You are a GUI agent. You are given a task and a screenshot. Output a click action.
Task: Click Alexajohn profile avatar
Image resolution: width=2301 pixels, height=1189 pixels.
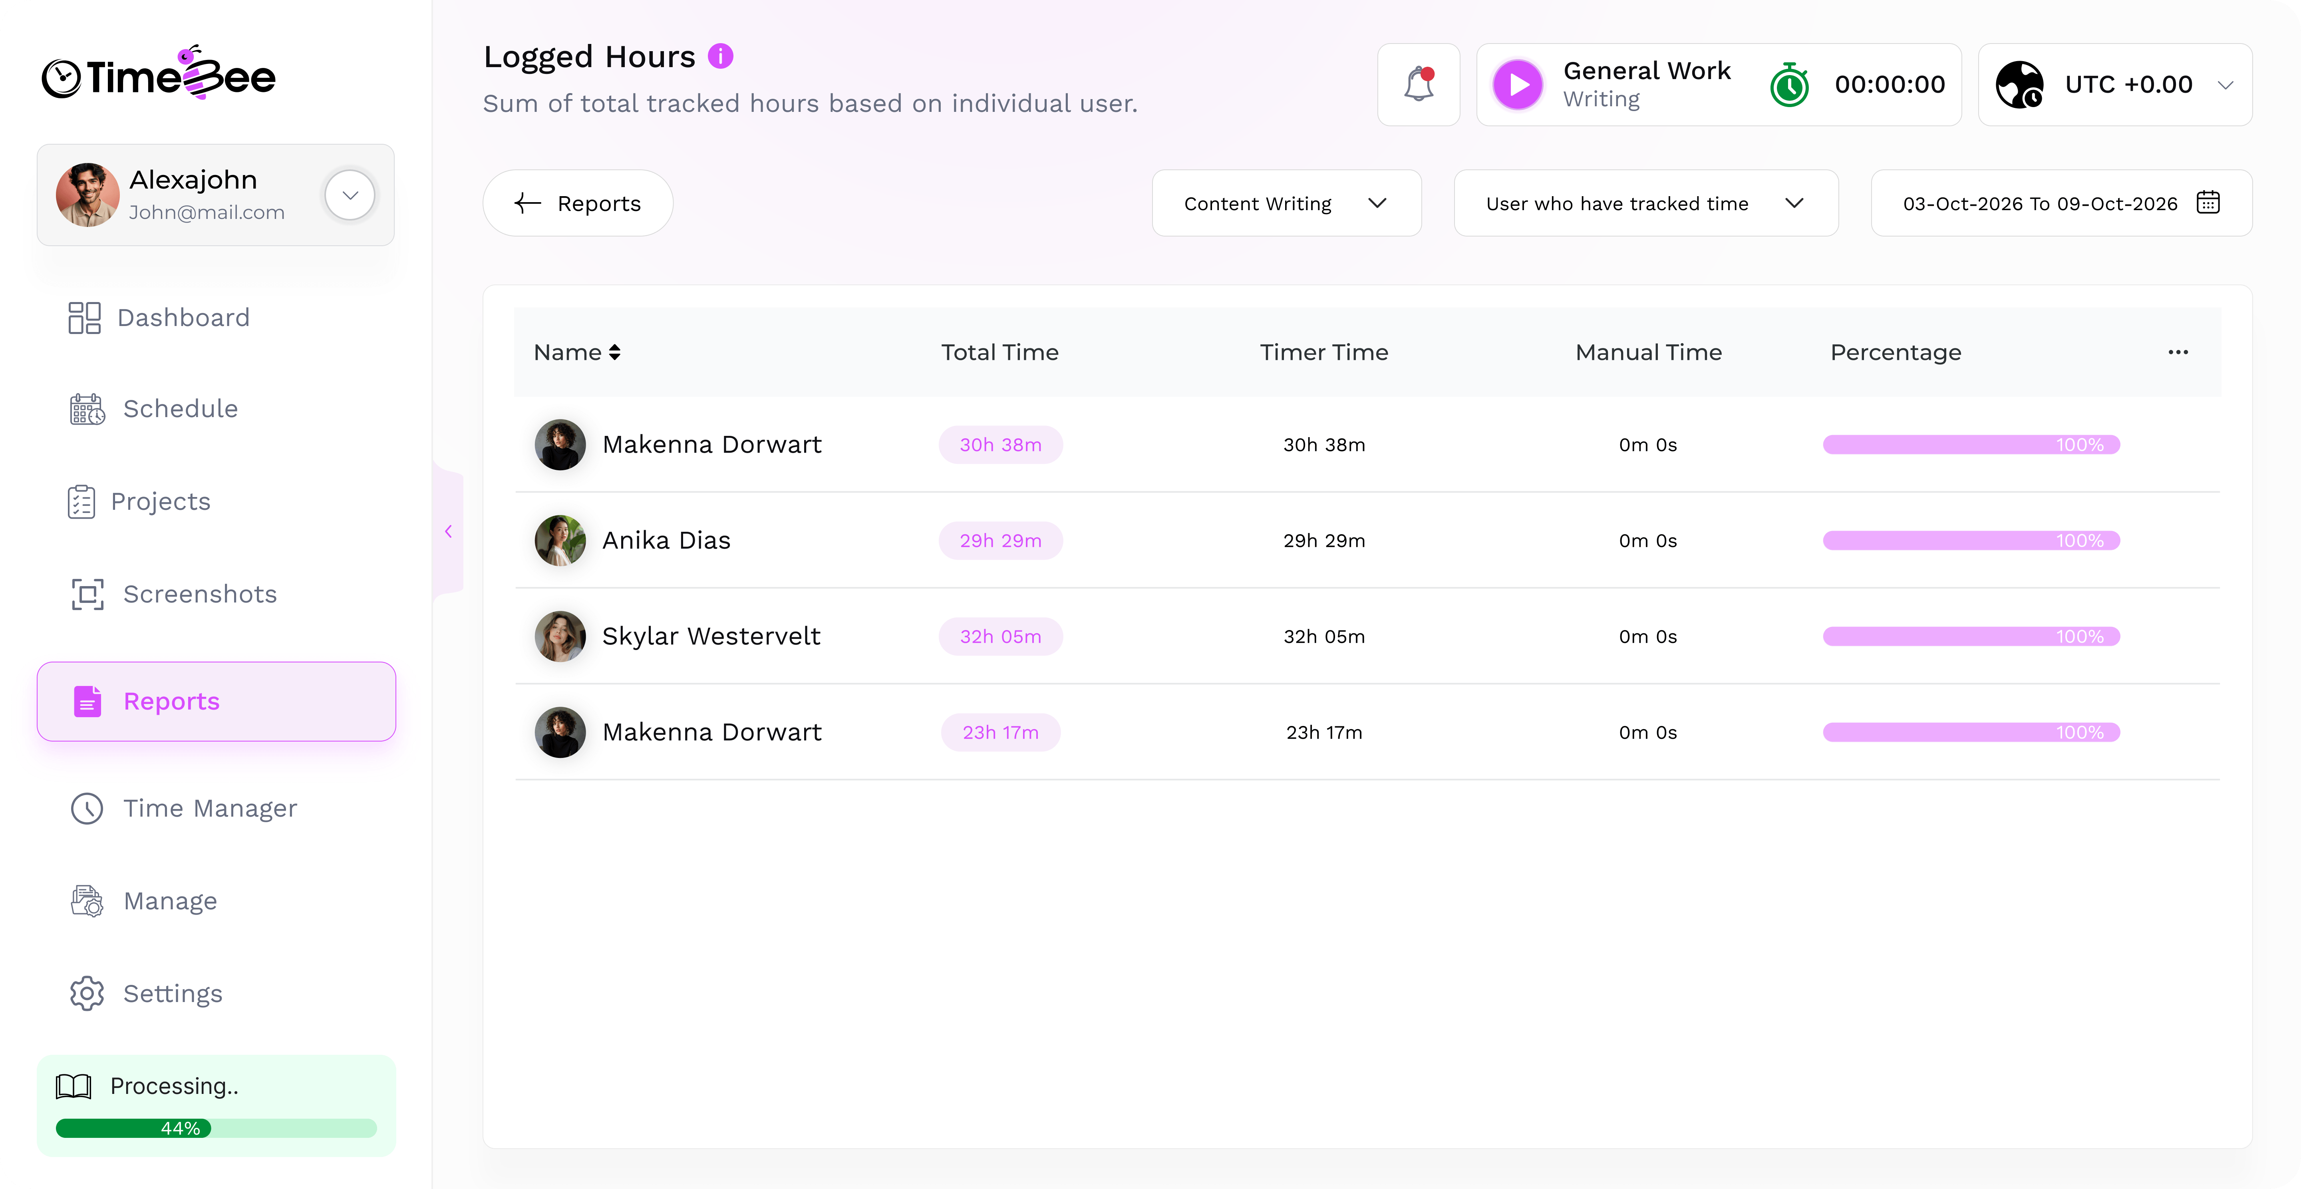[x=87, y=195]
